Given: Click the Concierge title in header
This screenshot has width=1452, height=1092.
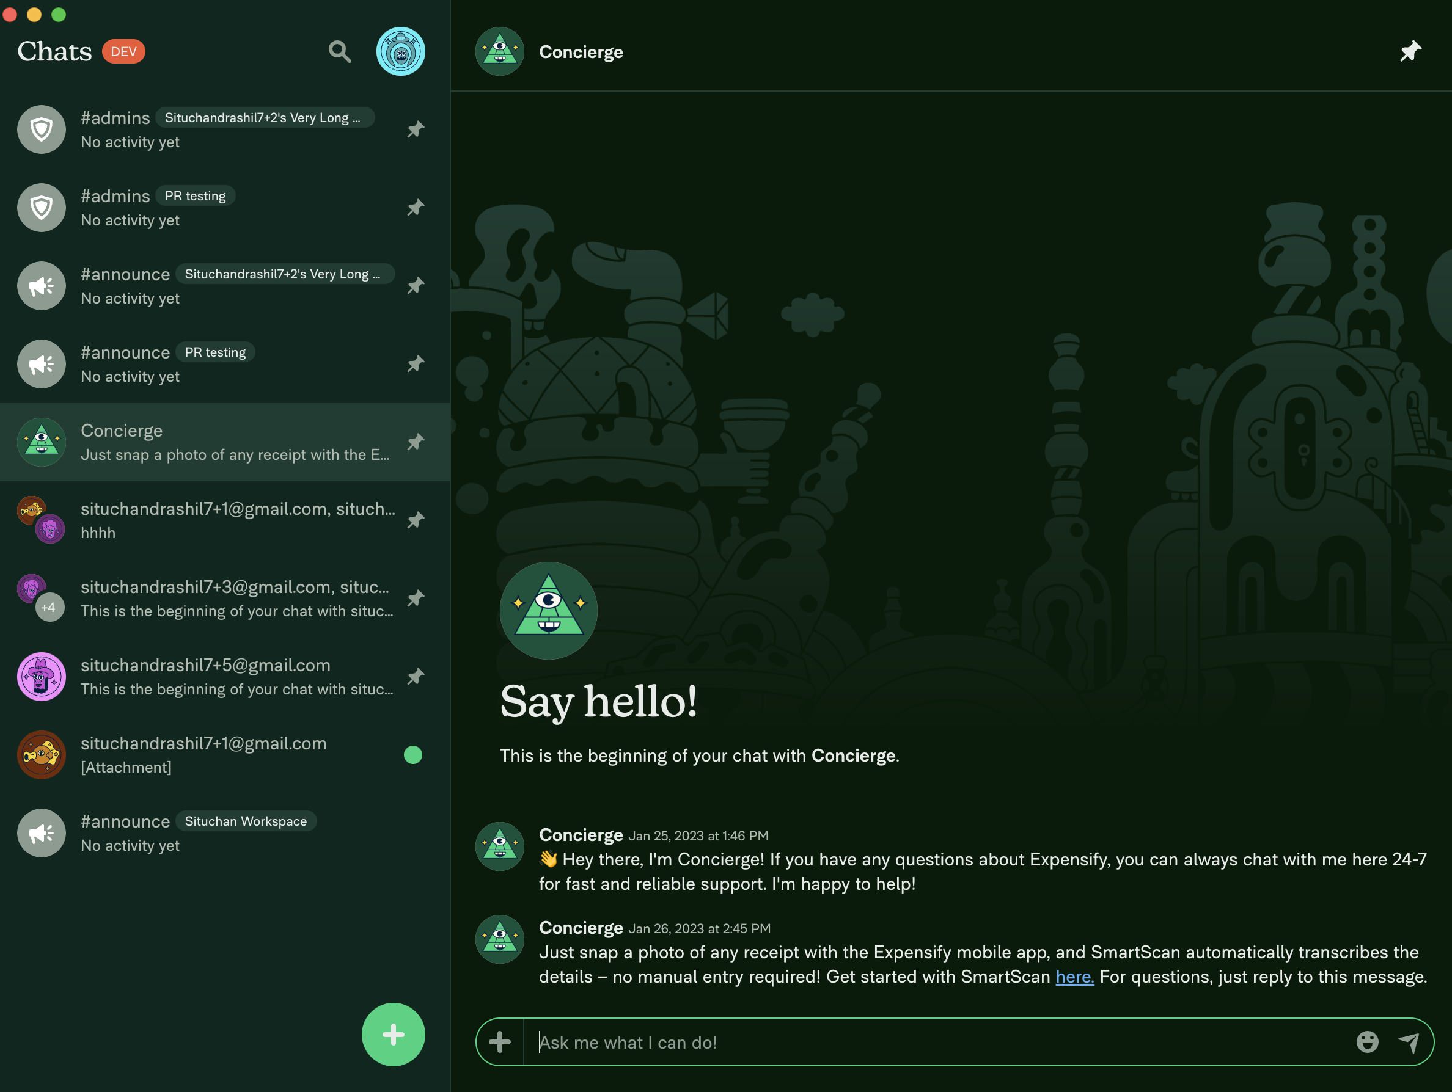Looking at the screenshot, I should tap(581, 52).
